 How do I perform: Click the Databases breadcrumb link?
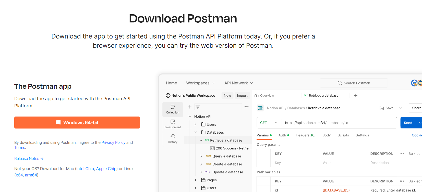(296, 108)
